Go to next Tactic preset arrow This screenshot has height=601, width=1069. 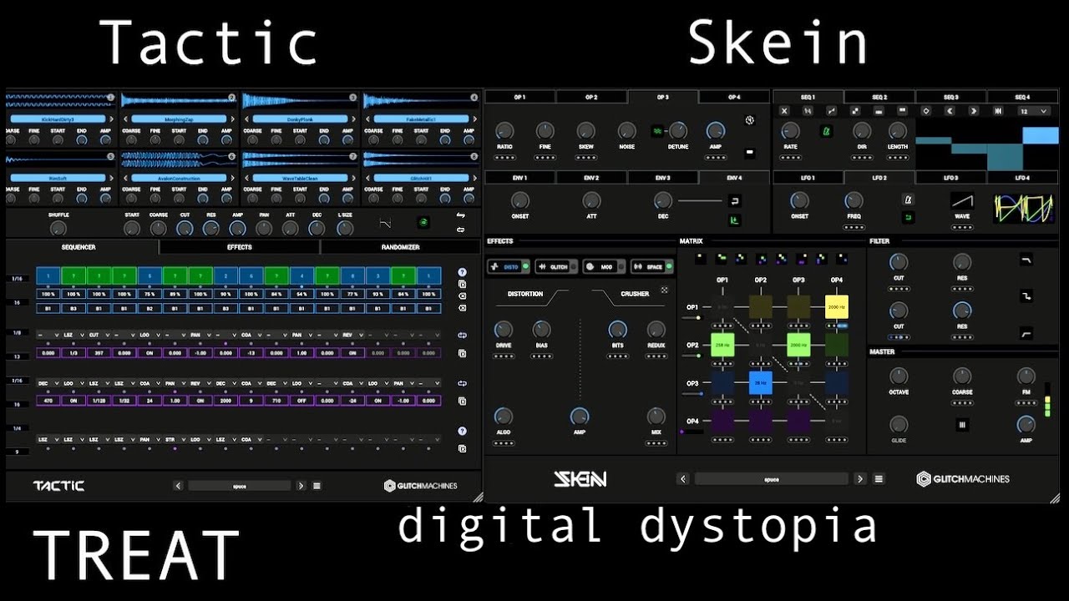point(301,486)
